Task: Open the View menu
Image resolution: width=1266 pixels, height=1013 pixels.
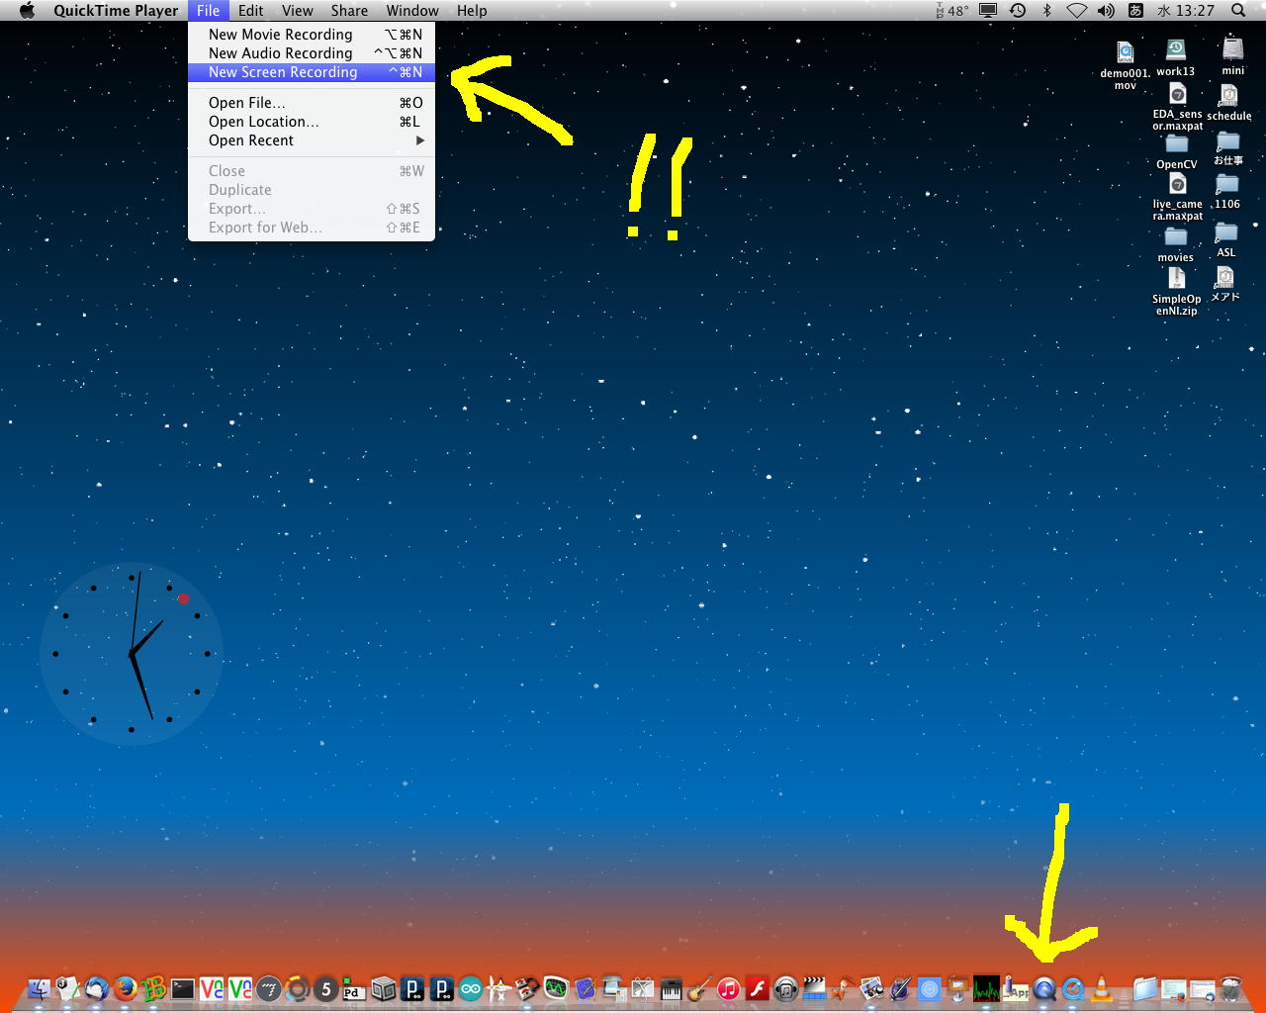Action: click(x=298, y=10)
